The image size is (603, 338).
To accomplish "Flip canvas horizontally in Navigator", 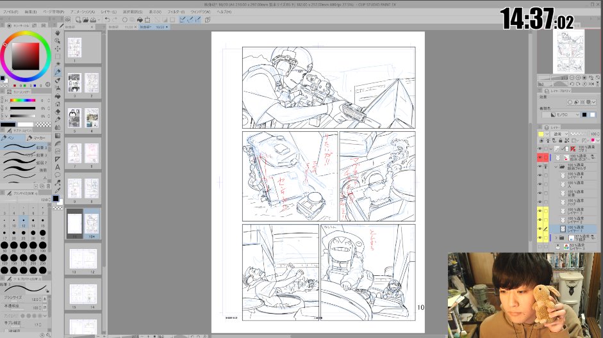I will [x=591, y=84].
